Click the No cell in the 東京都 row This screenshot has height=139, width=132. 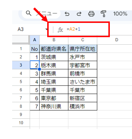35,98
